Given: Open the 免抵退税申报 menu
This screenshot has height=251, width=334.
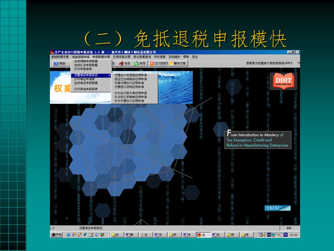Looking at the screenshot, I should pos(81,57).
